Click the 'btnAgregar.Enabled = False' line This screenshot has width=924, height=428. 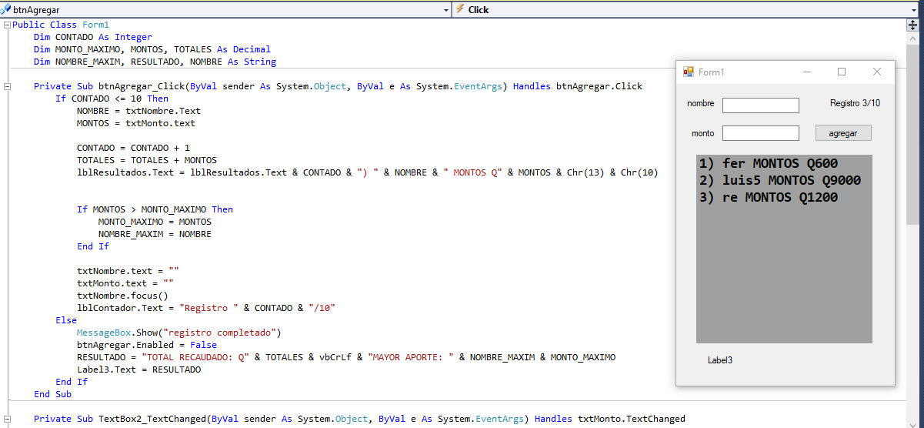pyautogui.click(x=147, y=345)
